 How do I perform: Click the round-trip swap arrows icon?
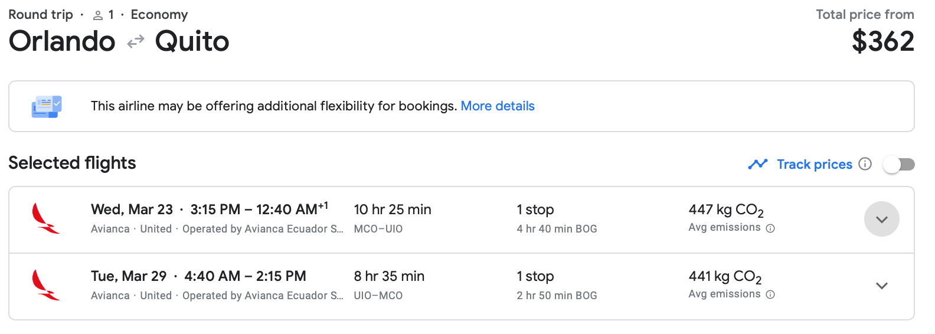coord(136,41)
